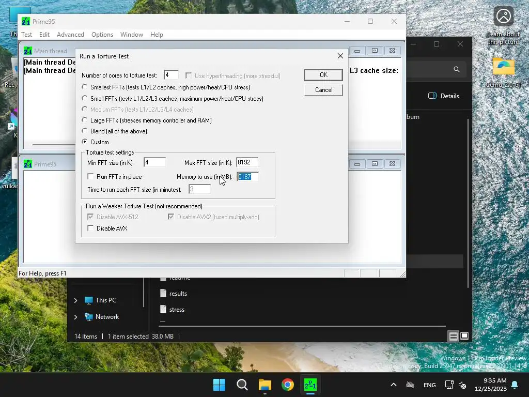Click the Prime95 child window icon
Image resolution: width=529 pixels, height=397 pixels.
click(x=28, y=164)
